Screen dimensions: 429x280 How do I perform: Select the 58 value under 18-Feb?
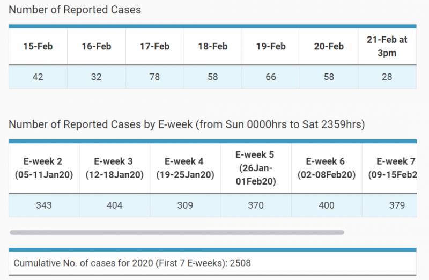point(213,77)
